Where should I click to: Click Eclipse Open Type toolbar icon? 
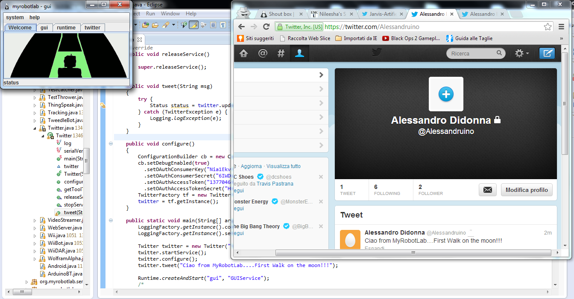click(145, 25)
